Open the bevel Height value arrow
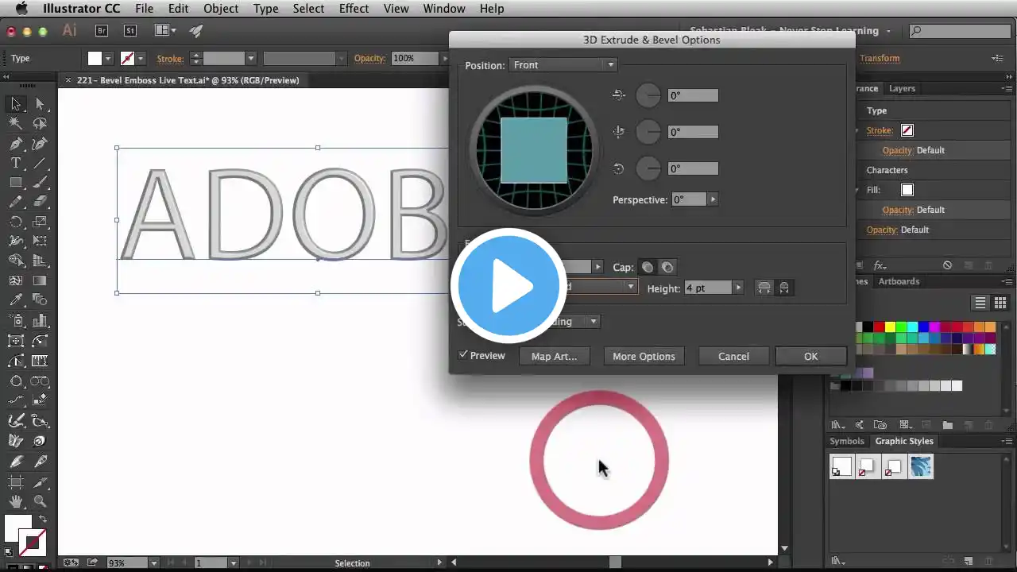 coord(738,288)
